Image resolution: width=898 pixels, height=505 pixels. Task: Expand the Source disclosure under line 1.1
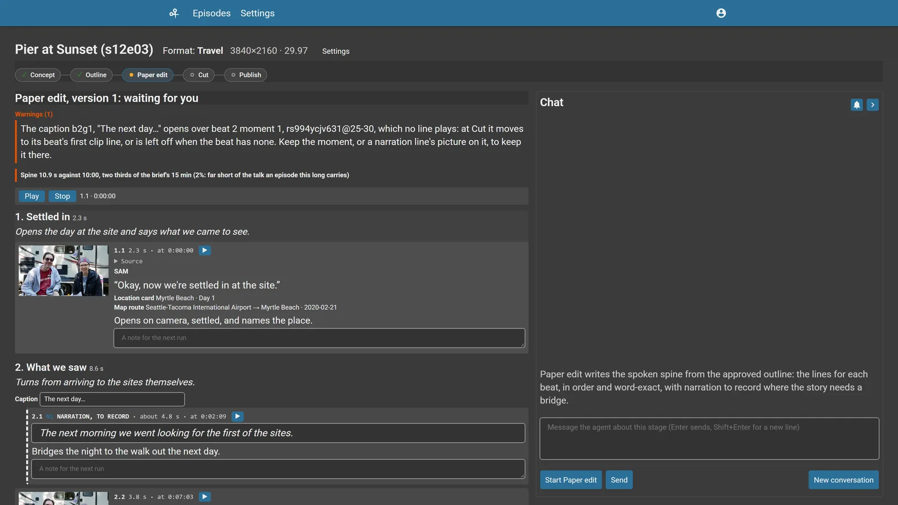click(x=129, y=261)
